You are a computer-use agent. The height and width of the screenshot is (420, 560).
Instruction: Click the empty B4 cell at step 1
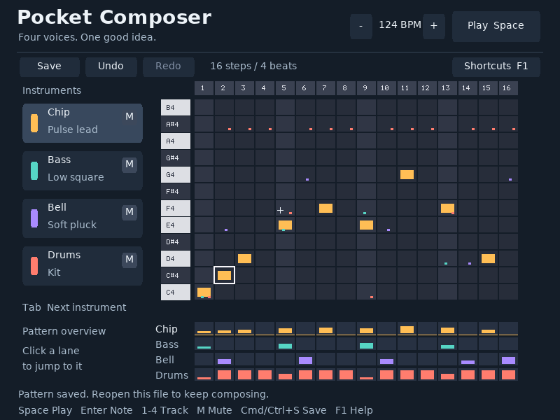[204, 108]
